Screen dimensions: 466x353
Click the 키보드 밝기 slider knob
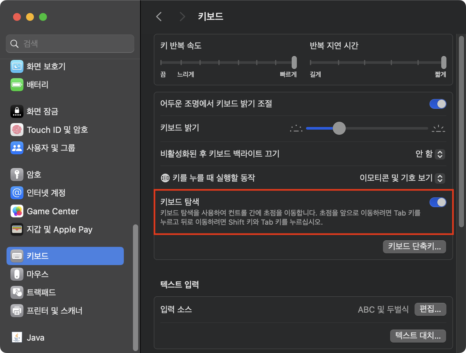tap(339, 128)
